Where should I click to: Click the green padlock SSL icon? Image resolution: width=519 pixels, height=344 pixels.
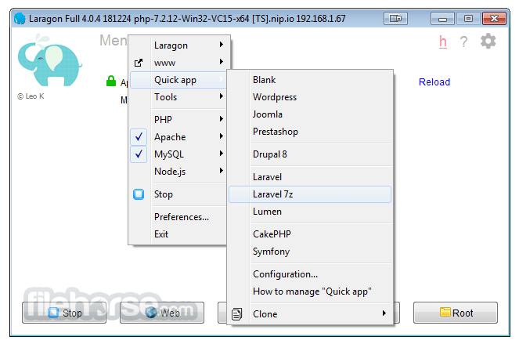click(111, 81)
